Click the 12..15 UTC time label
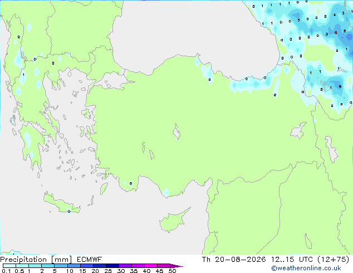The width and height of the screenshot is (353, 273). pos(292,260)
